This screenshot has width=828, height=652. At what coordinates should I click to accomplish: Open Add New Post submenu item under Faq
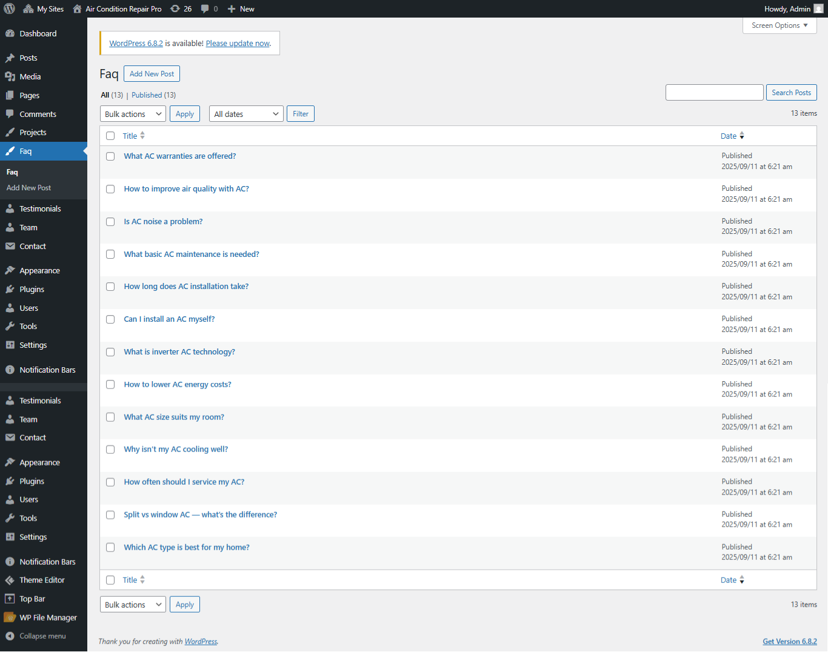(x=28, y=188)
